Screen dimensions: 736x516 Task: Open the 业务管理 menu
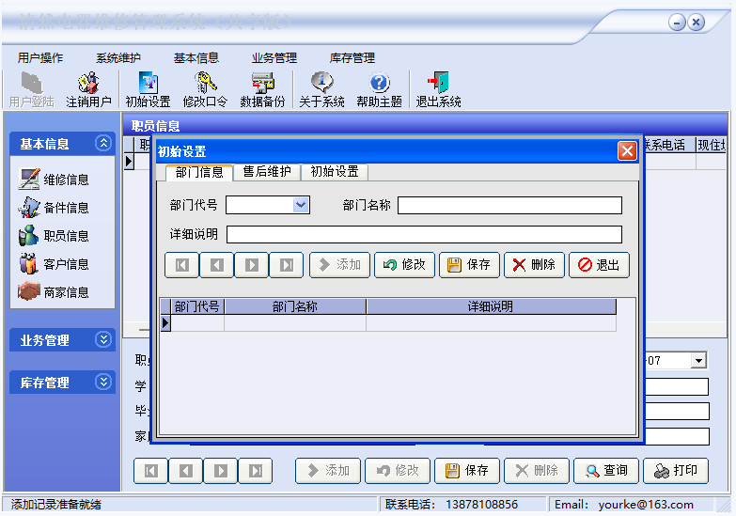pyautogui.click(x=274, y=57)
